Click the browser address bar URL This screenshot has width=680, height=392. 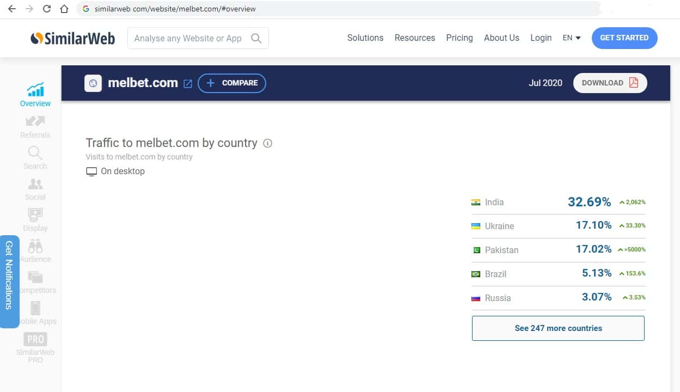175,9
